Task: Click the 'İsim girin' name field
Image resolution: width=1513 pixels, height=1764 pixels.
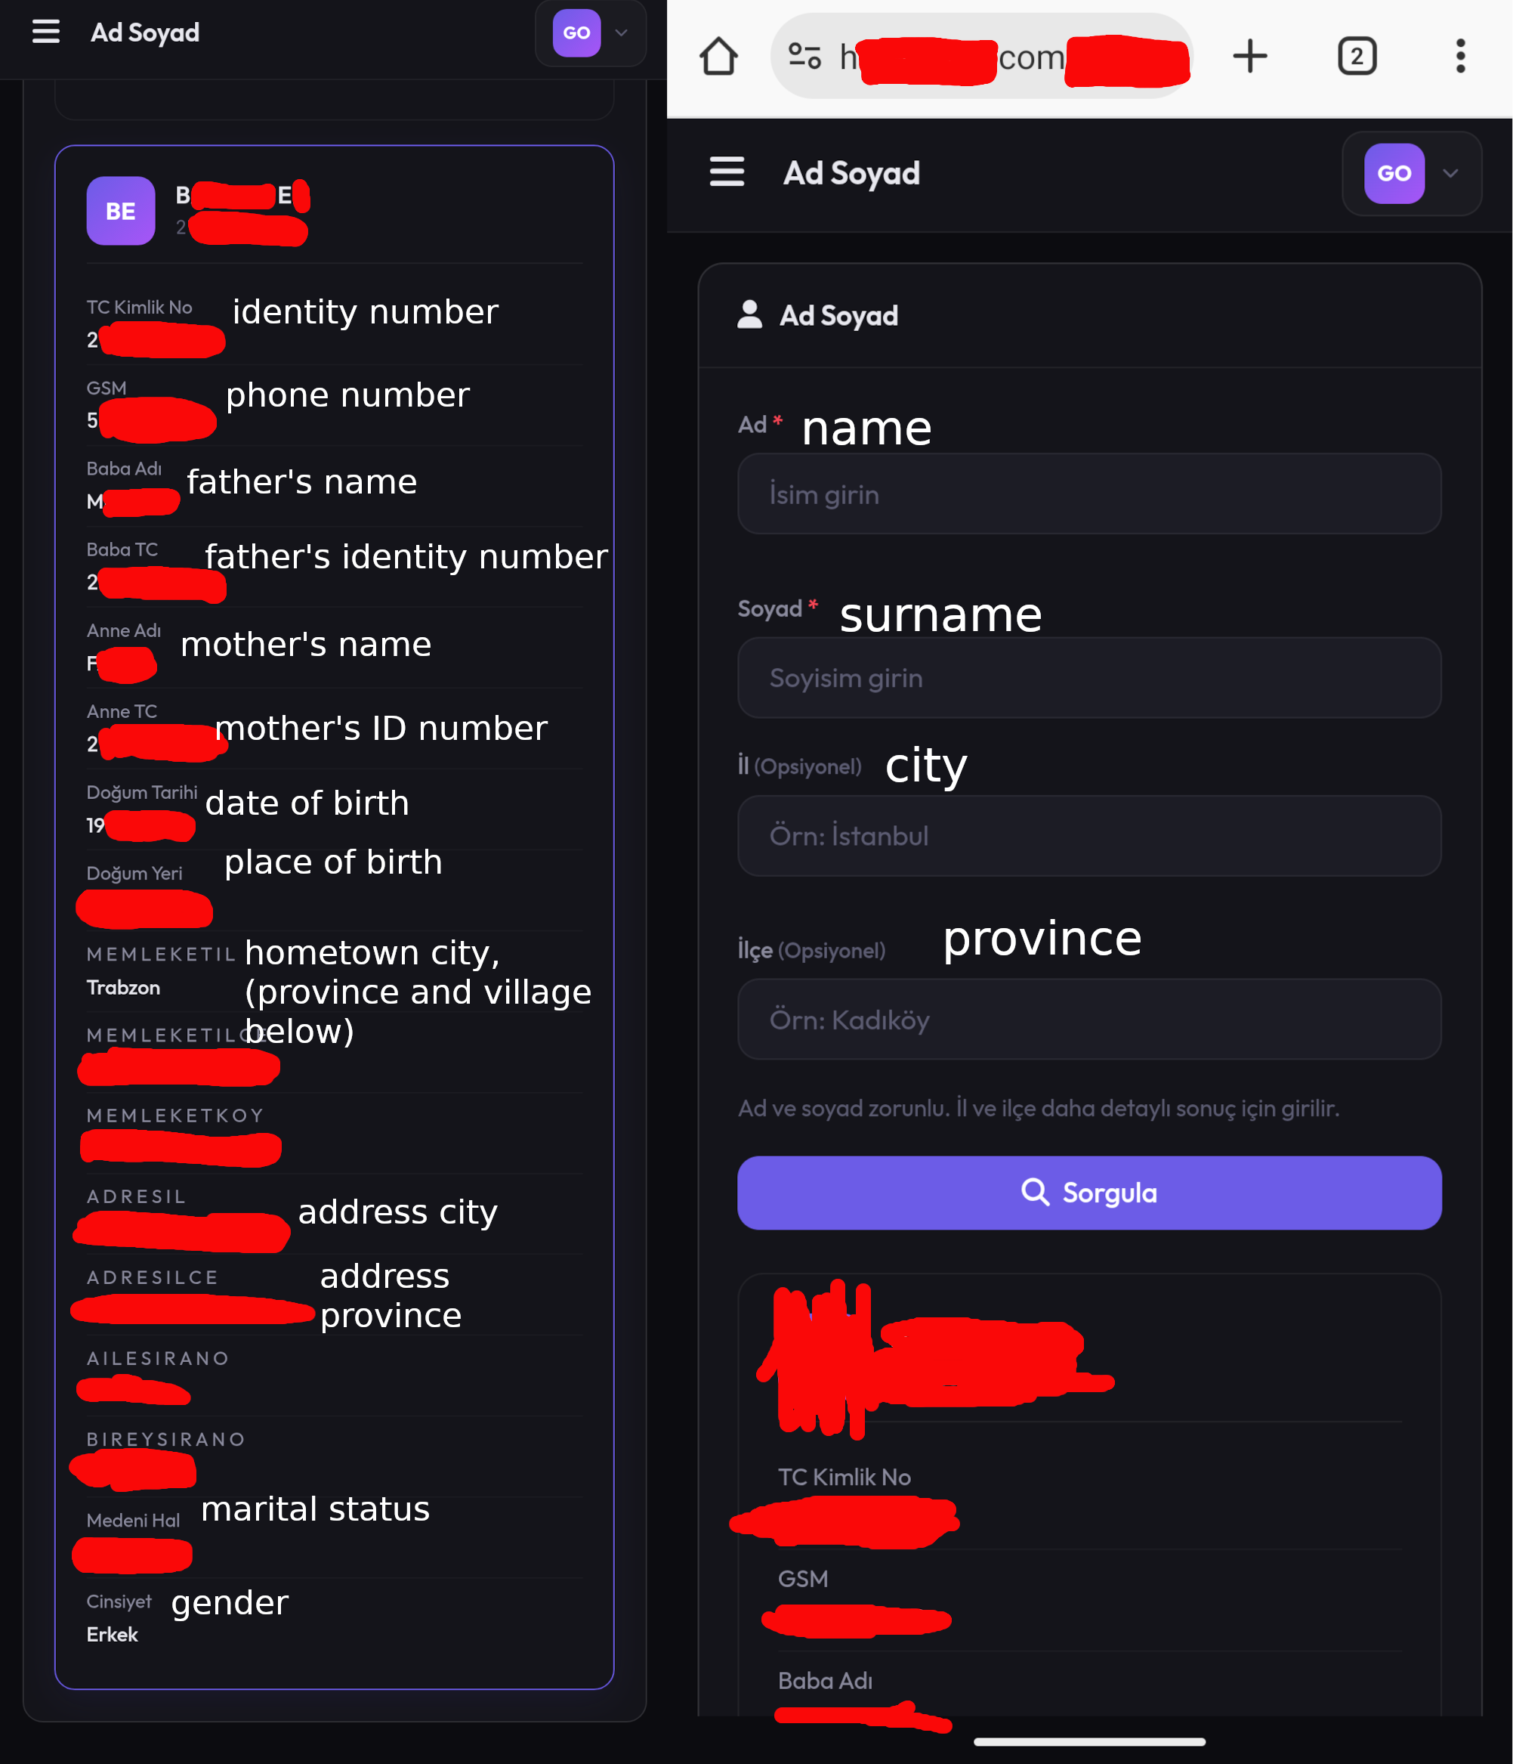Action: 1088,494
